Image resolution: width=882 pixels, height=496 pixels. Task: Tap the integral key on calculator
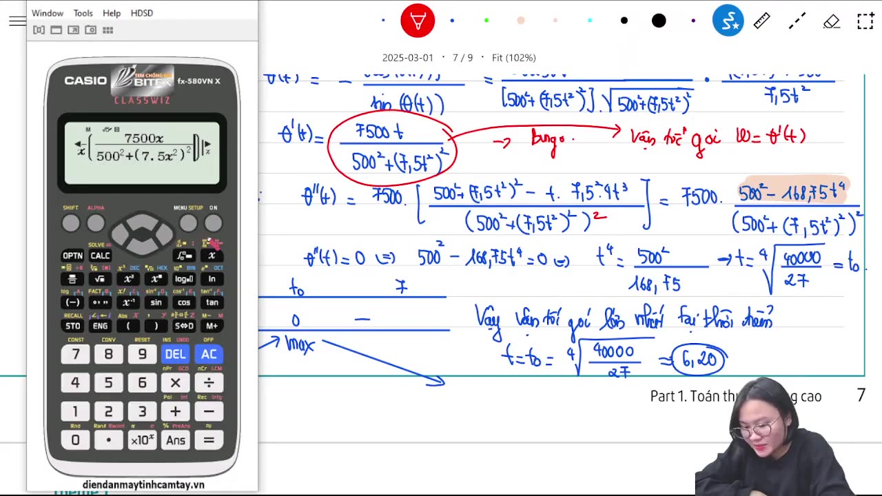184,256
